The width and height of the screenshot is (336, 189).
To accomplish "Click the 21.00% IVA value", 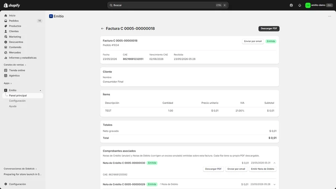I will point(240,110).
